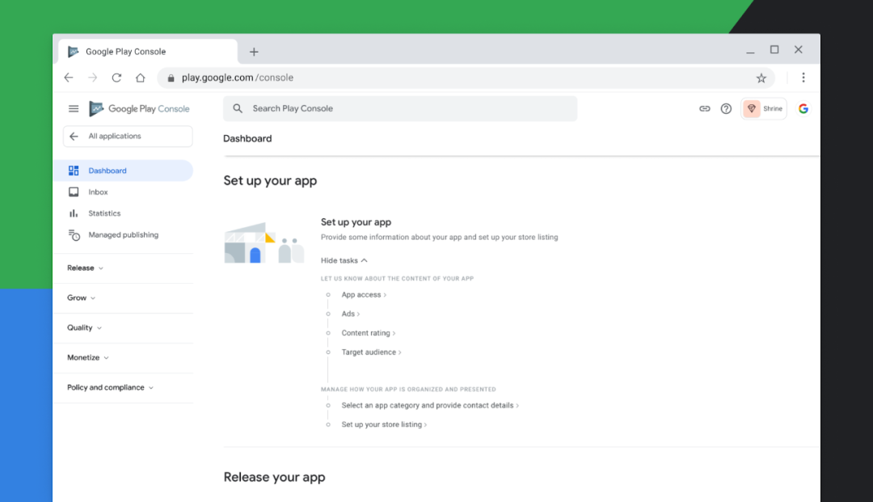Open the Inbox from the sidebar
The image size is (873, 502).
pos(99,192)
